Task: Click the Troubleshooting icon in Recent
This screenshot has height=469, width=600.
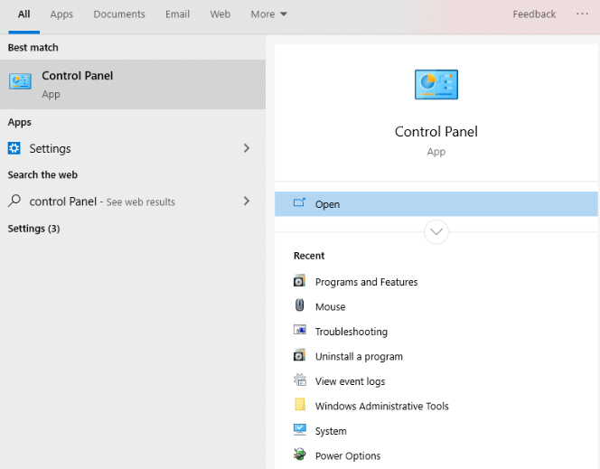Action: point(300,332)
